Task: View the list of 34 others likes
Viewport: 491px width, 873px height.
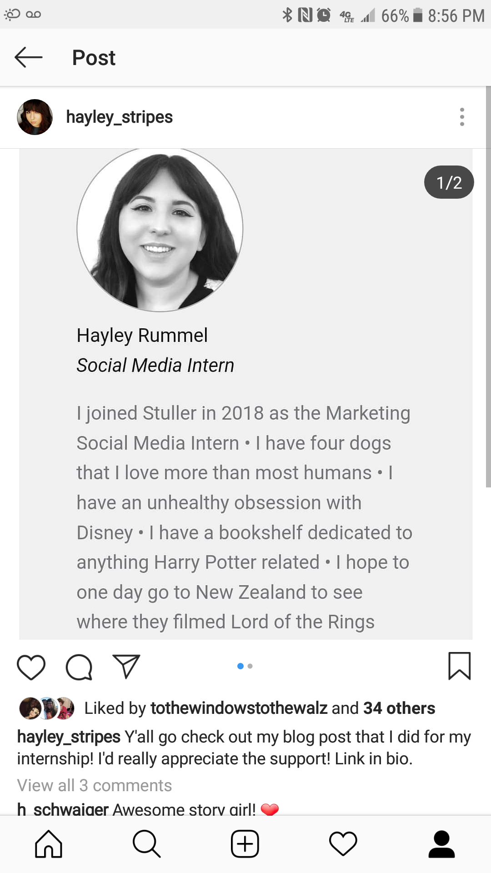Action: point(399,708)
